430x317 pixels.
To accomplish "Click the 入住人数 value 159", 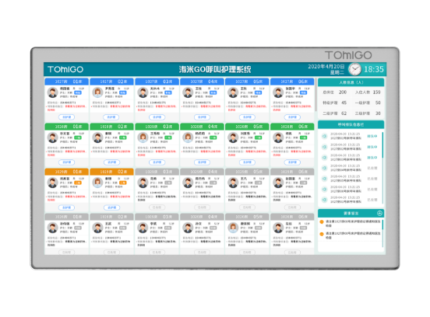I will pyautogui.click(x=376, y=92).
